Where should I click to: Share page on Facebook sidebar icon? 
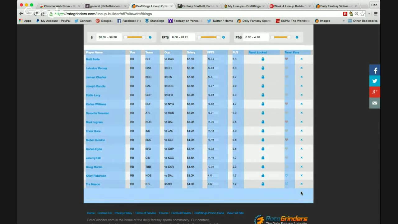click(x=375, y=70)
